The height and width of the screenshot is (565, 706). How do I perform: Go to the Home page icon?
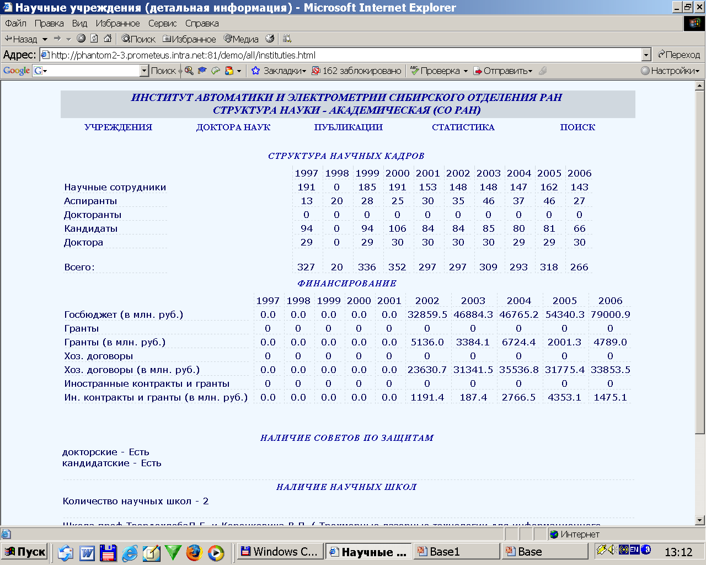point(108,39)
